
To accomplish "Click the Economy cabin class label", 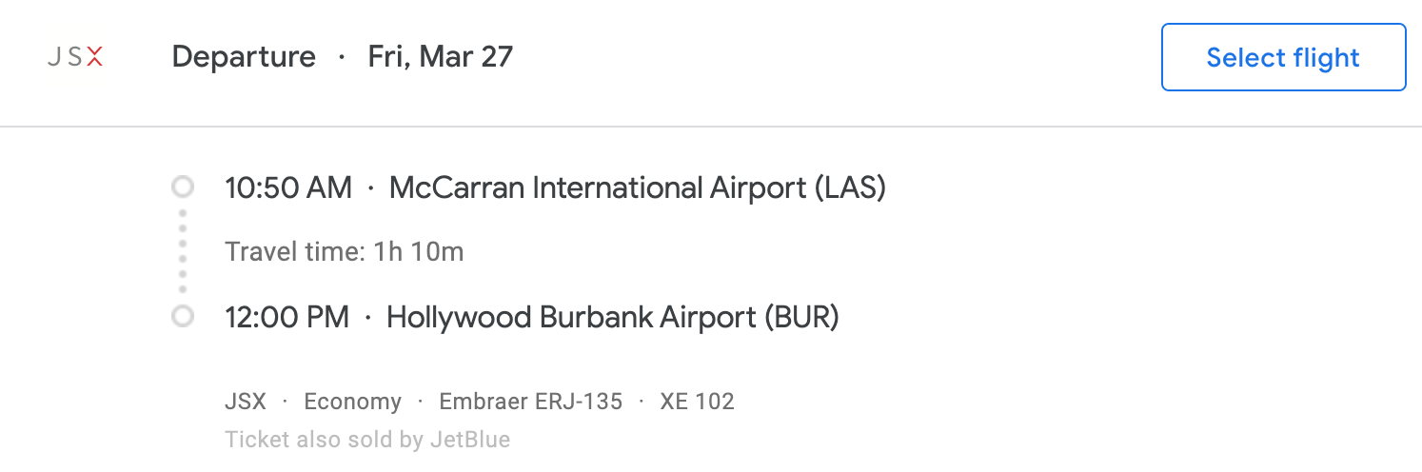I will tap(352, 402).
